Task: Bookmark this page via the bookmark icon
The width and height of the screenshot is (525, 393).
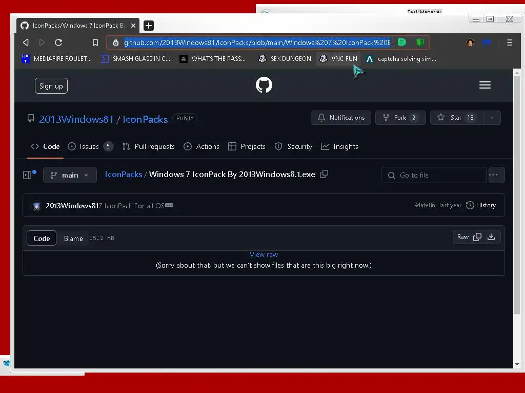Action: [95, 42]
